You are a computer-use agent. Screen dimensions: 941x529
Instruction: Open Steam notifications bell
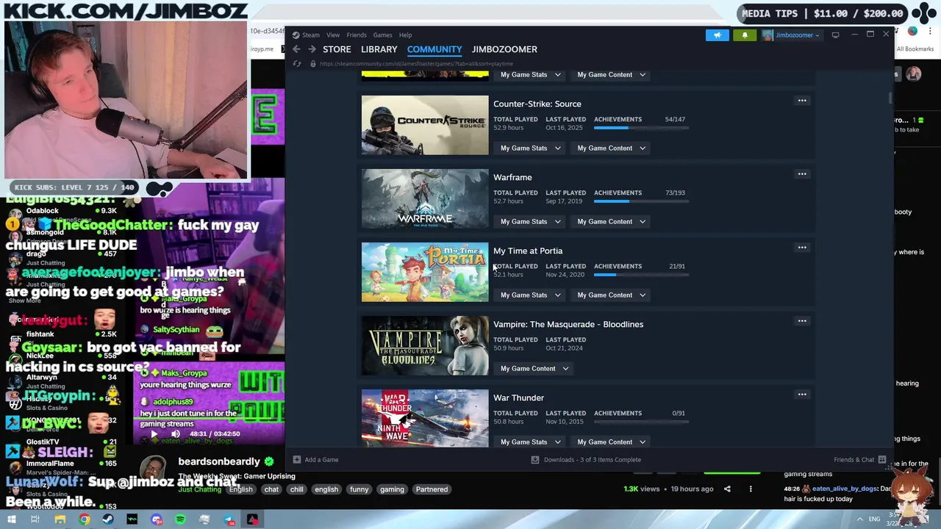click(x=745, y=35)
